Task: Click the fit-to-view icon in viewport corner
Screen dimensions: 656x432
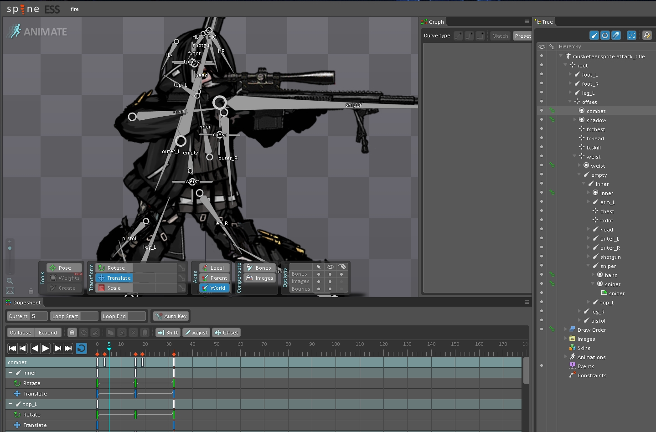Action: (10, 291)
